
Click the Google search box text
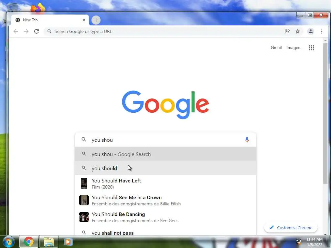pyautogui.click(x=102, y=140)
